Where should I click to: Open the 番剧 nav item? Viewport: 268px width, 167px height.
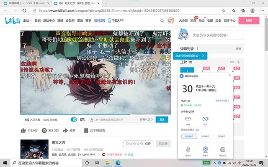[x=37, y=20]
